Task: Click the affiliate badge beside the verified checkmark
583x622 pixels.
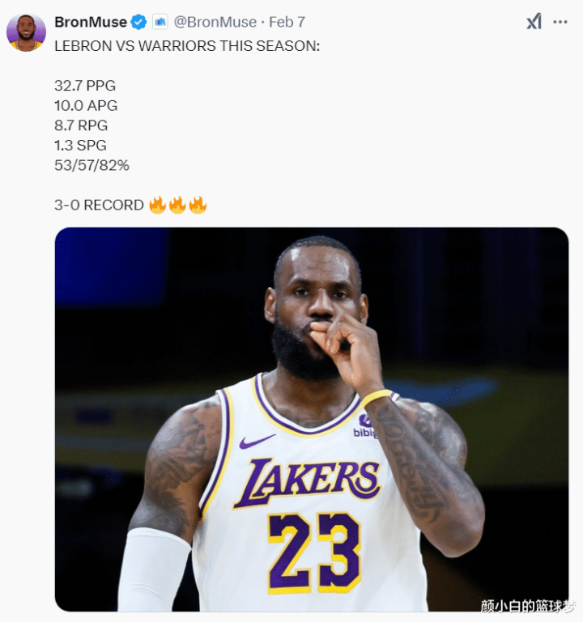Action: (x=160, y=22)
